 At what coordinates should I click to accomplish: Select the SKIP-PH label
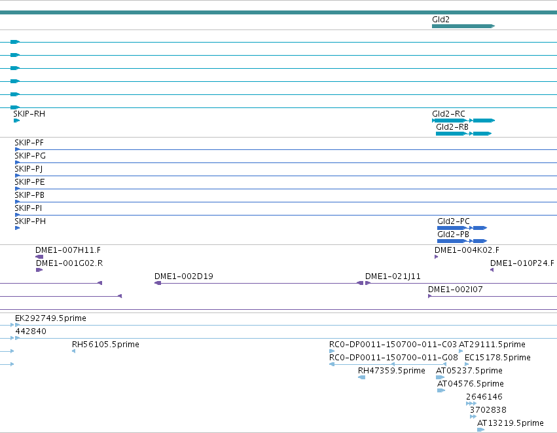click(x=30, y=221)
